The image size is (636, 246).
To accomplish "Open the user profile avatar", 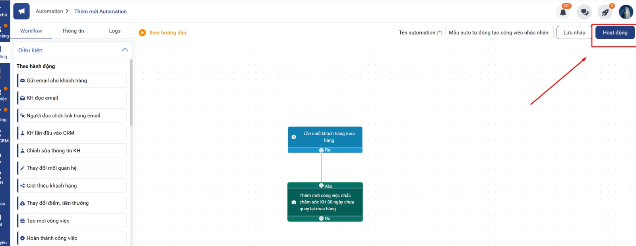I will (626, 12).
